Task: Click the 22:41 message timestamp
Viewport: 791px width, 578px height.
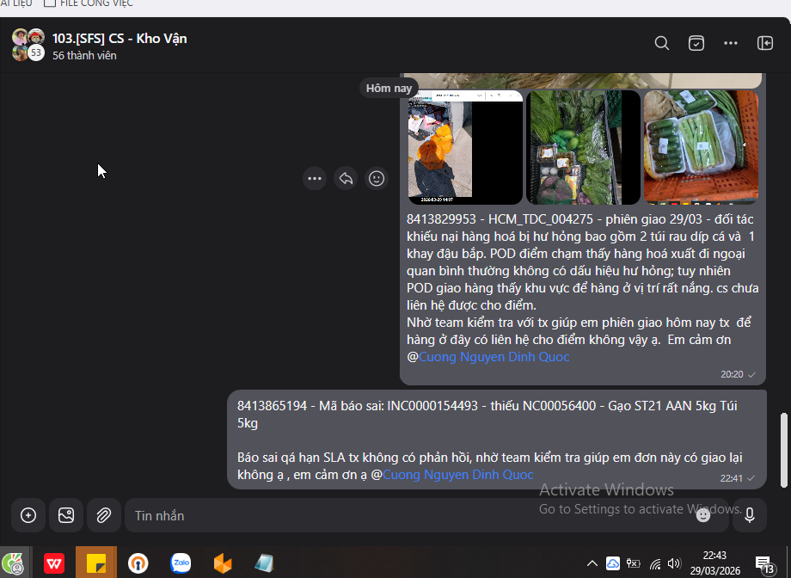Action: [x=732, y=478]
